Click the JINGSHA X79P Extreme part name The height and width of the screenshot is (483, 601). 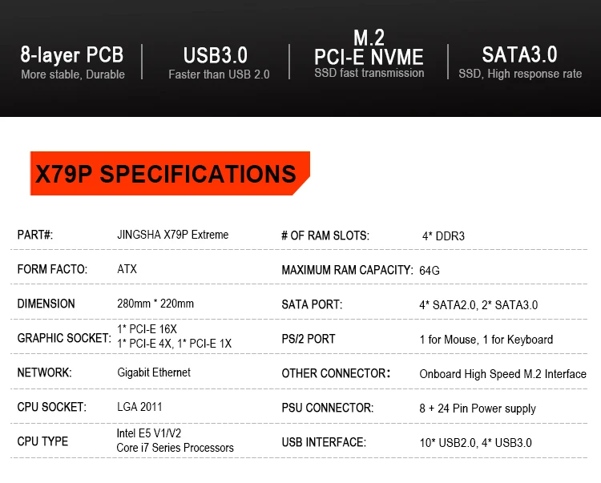click(x=173, y=235)
